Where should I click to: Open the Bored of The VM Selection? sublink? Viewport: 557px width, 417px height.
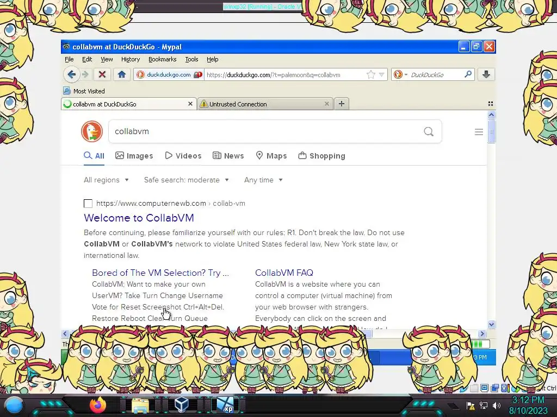(160, 273)
